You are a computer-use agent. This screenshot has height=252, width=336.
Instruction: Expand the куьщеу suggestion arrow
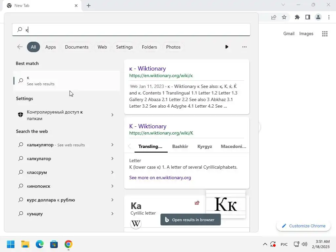coord(112,214)
